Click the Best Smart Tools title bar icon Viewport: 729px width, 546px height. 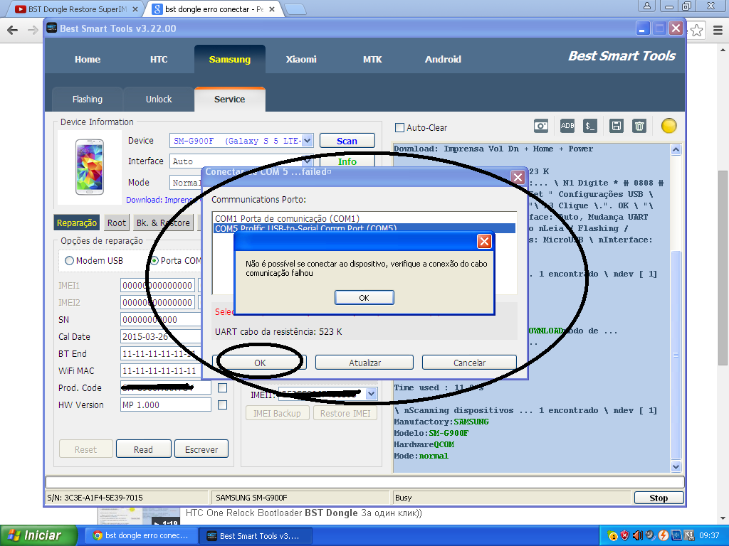(51, 28)
